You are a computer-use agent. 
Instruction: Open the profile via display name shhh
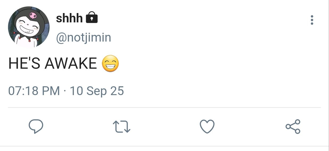click(69, 18)
